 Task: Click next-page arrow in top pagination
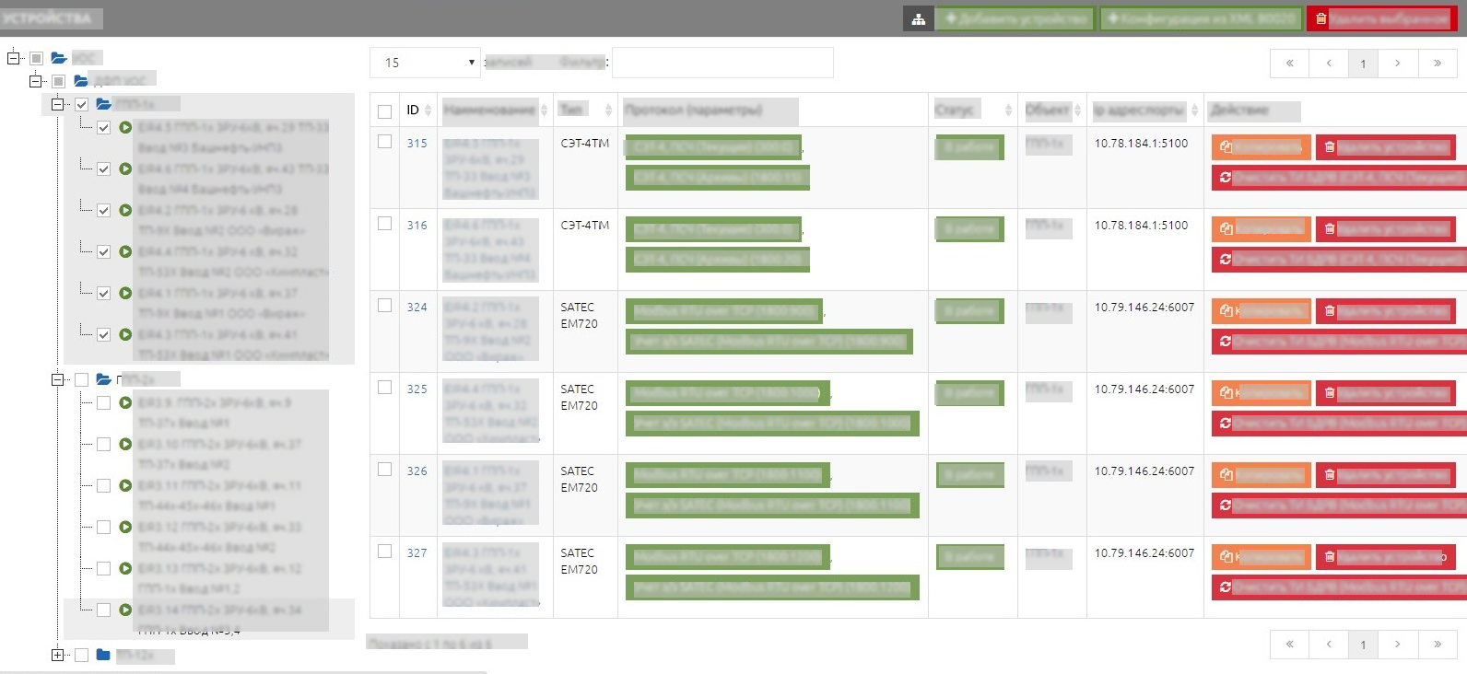(1397, 64)
